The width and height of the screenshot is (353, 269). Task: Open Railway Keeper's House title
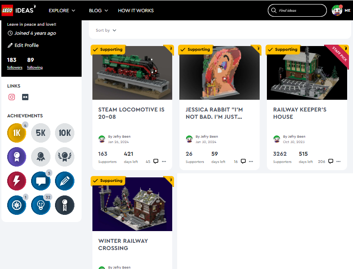click(x=300, y=113)
